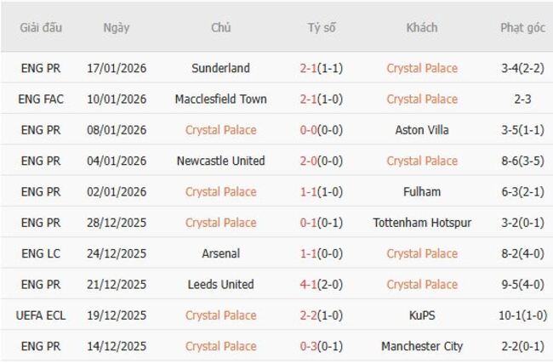Click Newcastle United team name

tap(220, 161)
